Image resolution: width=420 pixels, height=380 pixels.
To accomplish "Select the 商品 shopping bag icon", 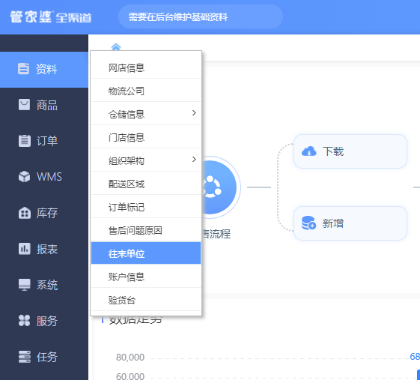I will (x=24, y=105).
